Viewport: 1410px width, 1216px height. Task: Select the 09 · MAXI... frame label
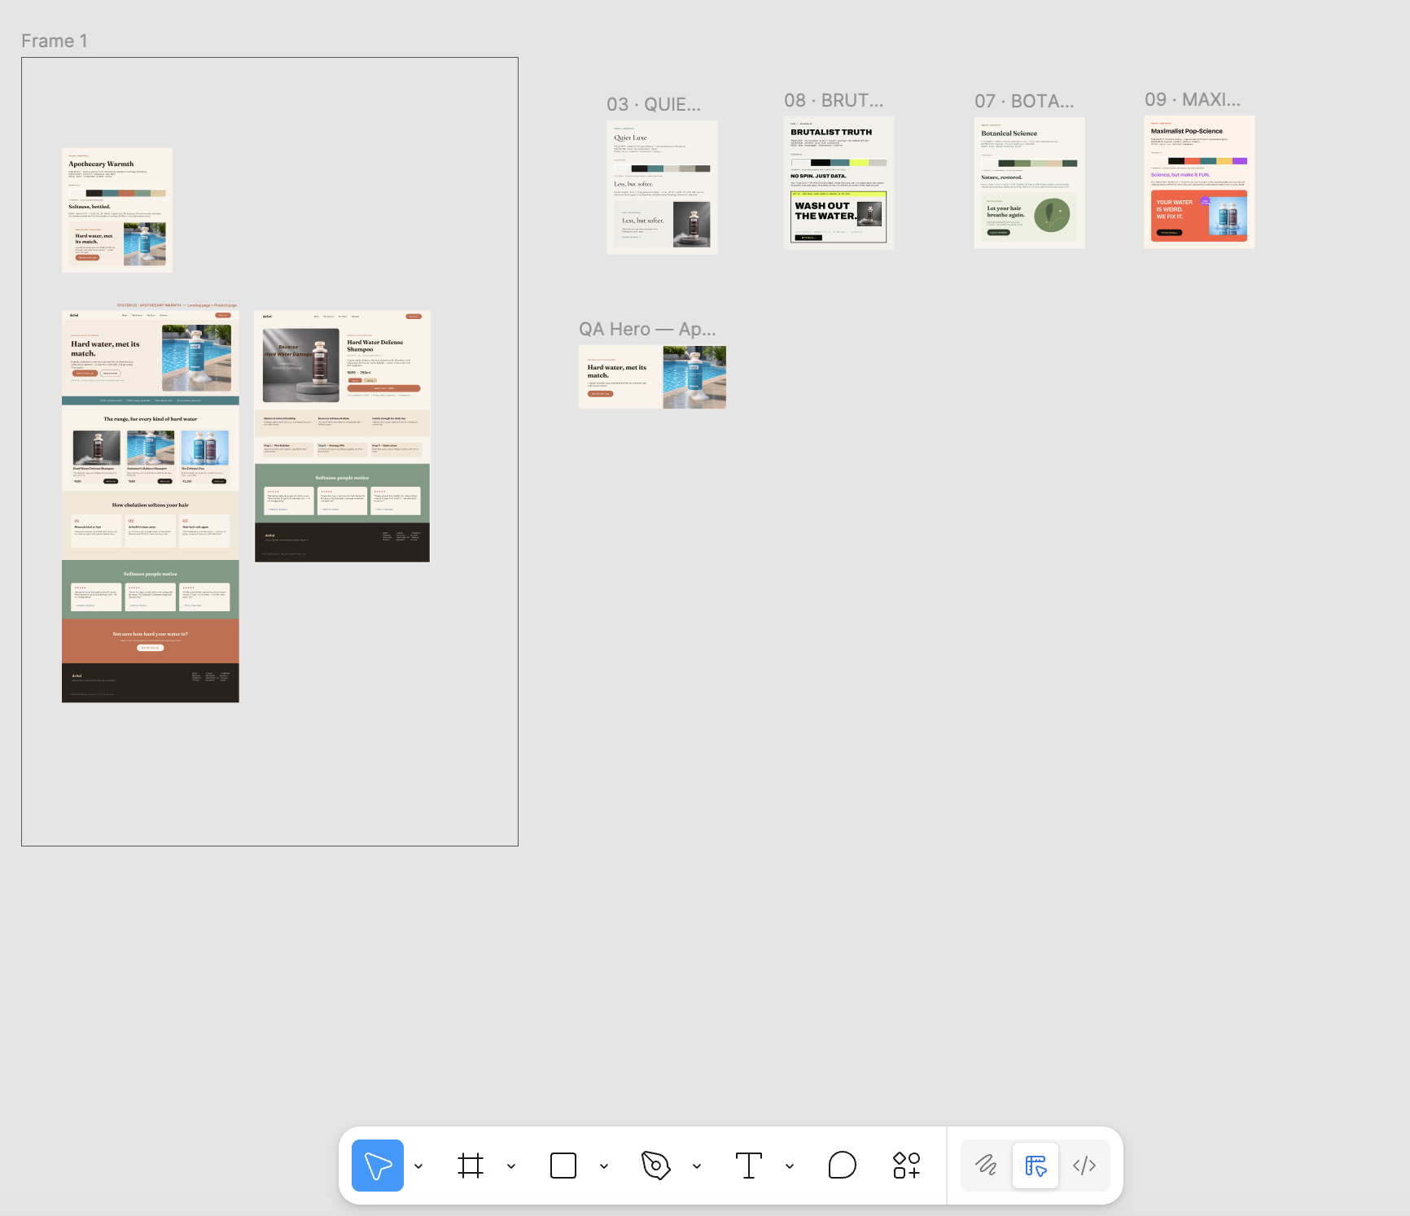click(x=1193, y=99)
